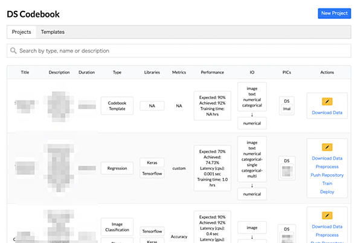Viewport: 354px width, 243px height.
Task: Click Push Repository in the Regression row
Action: pyautogui.click(x=327, y=175)
